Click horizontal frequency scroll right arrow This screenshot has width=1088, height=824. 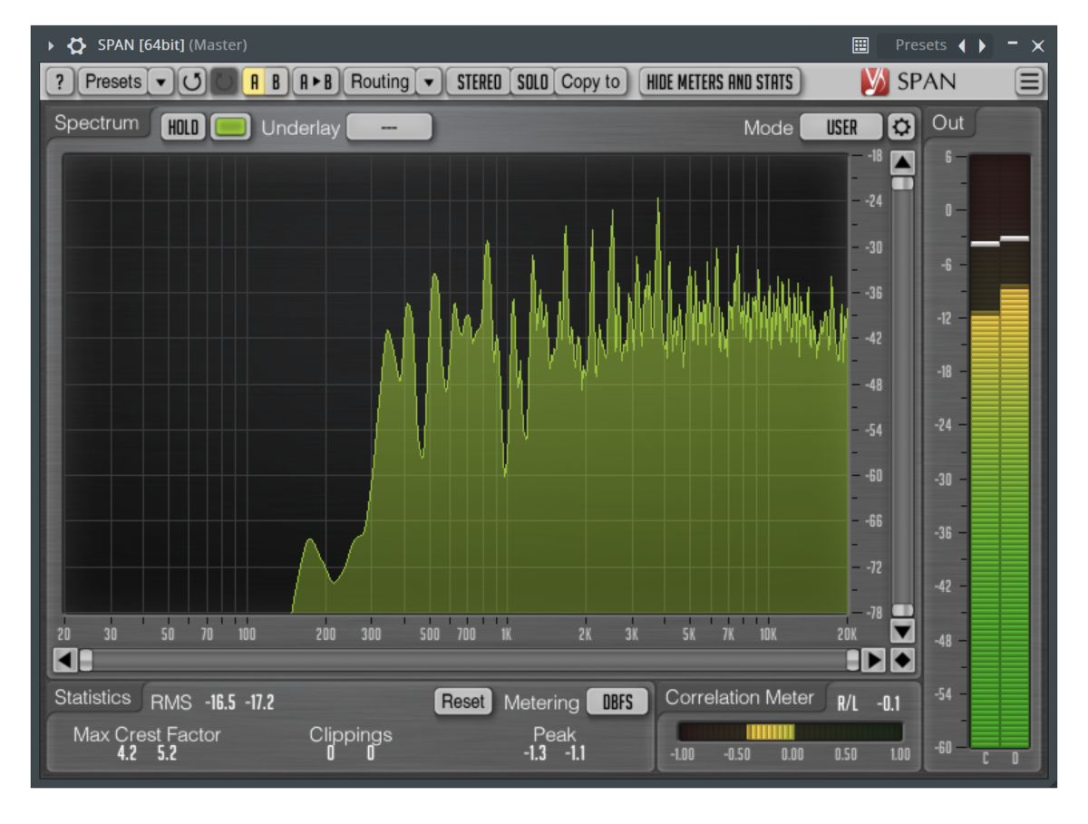point(873,660)
